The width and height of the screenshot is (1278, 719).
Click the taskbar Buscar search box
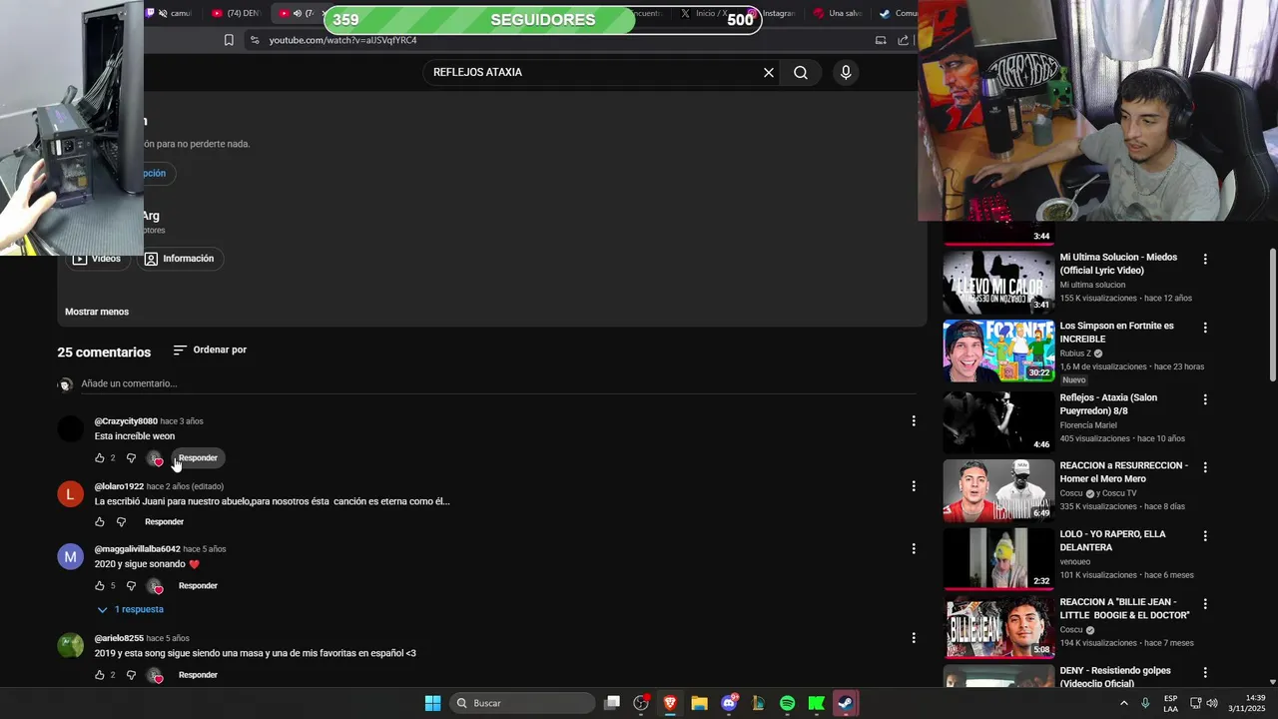pyautogui.click(x=520, y=703)
